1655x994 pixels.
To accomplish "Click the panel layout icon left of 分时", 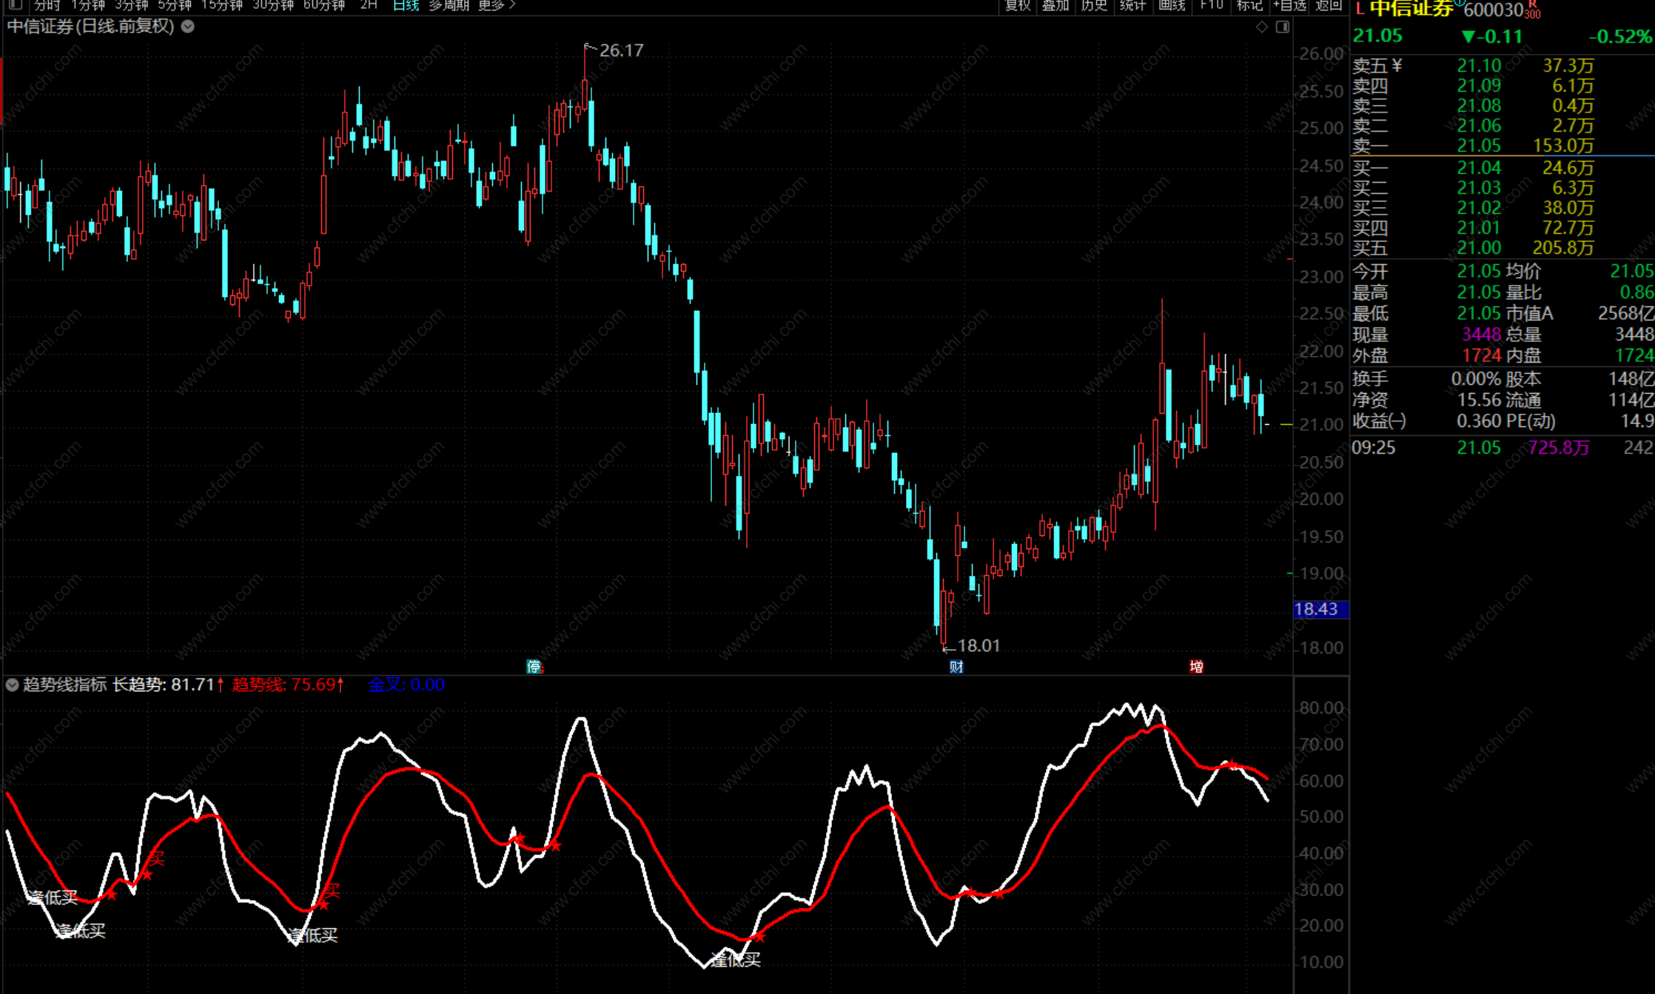I will pos(15,4).
